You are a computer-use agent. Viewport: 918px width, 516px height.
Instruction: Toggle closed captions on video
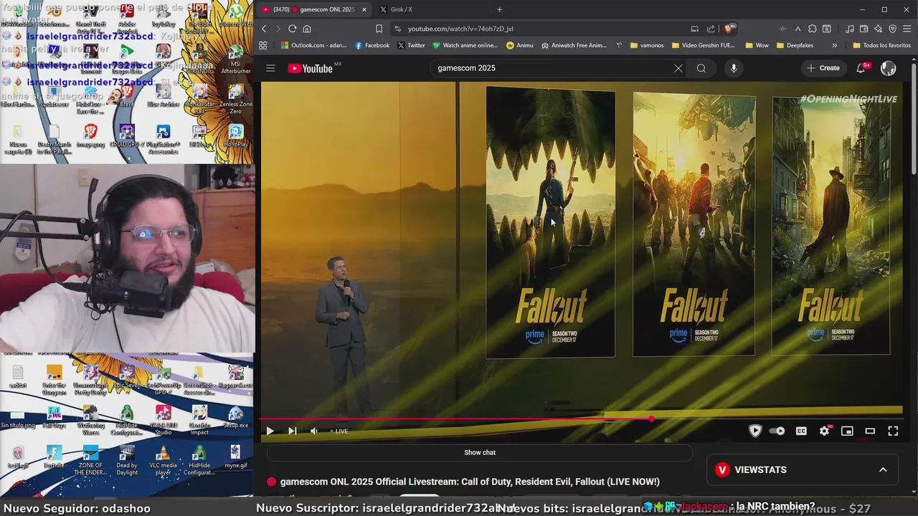point(801,431)
